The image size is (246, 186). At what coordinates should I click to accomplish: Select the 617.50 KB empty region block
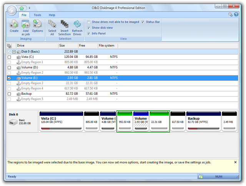click(178, 121)
